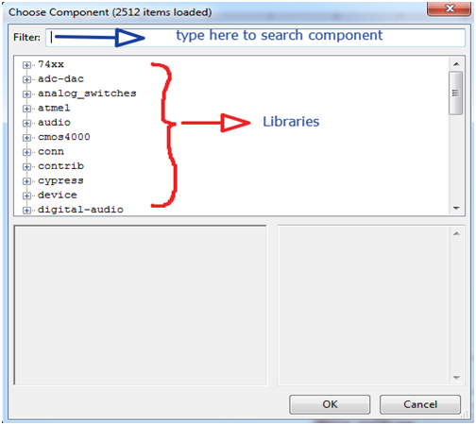Select the conn library entry
476x425 pixels.
[x=51, y=152]
